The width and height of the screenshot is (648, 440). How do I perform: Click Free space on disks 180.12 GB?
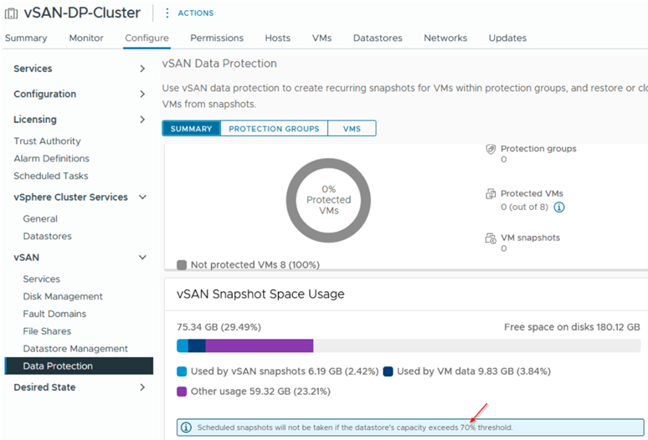572,327
